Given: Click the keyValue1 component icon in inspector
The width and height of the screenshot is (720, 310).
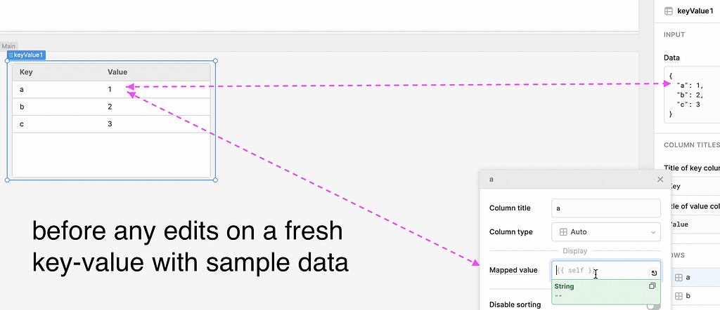Looking at the screenshot, I should pyautogui.click(x=668, y=11).
